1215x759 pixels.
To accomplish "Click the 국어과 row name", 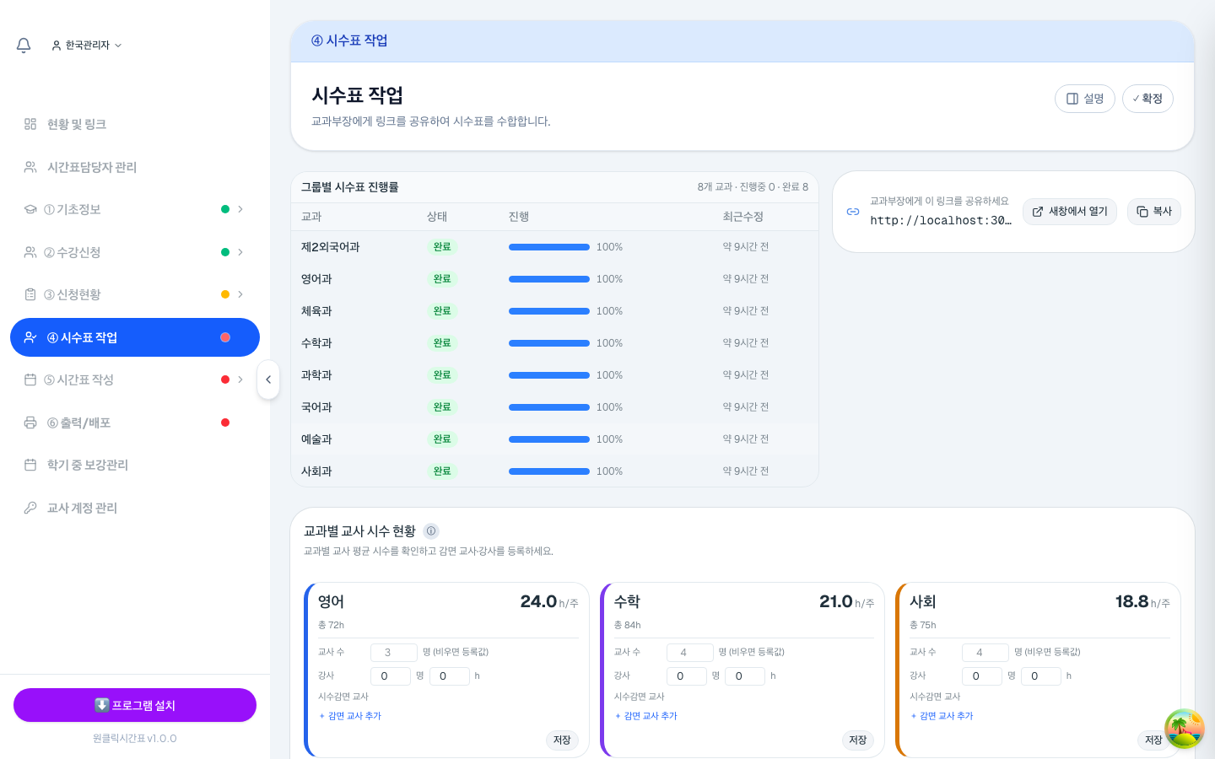I will coord(316,407).
